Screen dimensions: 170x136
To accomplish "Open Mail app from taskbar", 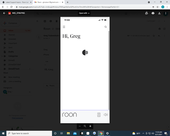I will [75, 133].
